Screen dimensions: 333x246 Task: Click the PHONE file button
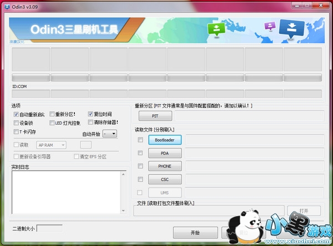(165, 166)
